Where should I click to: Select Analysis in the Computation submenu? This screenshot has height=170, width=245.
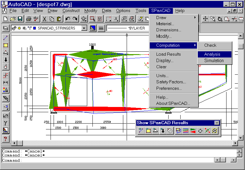(x=214, y=54)
